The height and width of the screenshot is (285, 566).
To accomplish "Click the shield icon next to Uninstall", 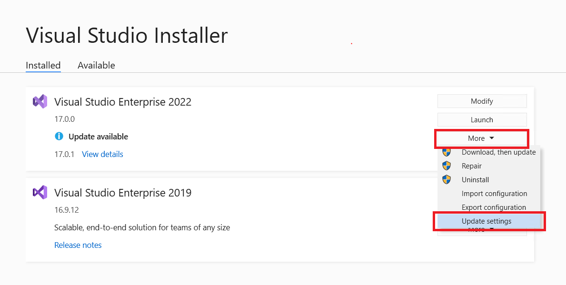I will click(x=447, y=179).
